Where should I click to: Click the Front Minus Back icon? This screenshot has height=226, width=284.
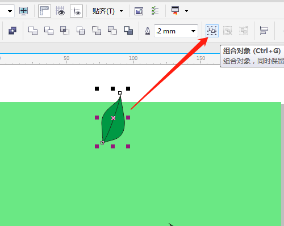97,31
